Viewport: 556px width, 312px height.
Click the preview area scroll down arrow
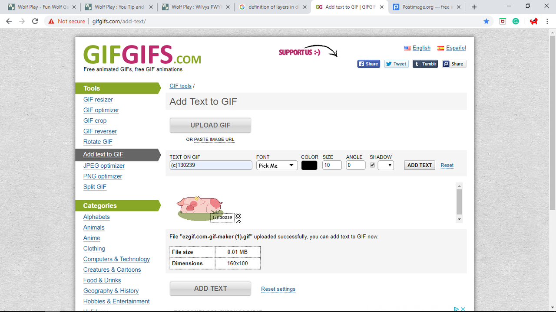click(x=459, y=220)
